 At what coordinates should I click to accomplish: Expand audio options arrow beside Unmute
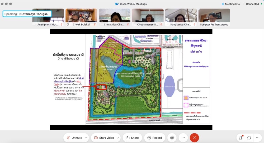coord(86,138)
